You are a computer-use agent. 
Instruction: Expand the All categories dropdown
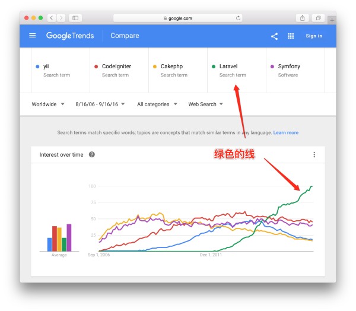(157, 104)
